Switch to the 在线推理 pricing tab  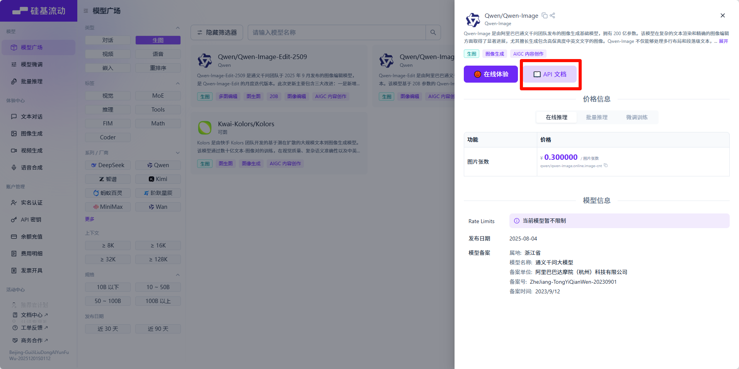pyautogui.click(x=557, y=117)
